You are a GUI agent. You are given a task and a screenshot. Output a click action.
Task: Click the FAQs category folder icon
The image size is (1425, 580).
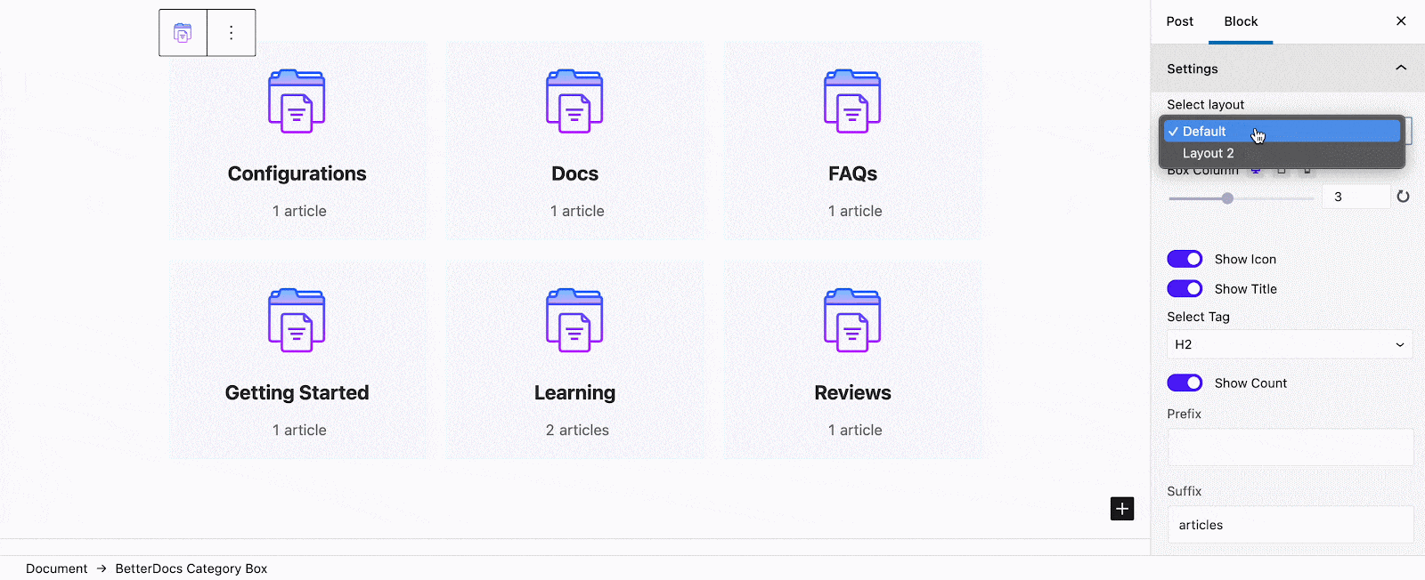click(852, 101)
